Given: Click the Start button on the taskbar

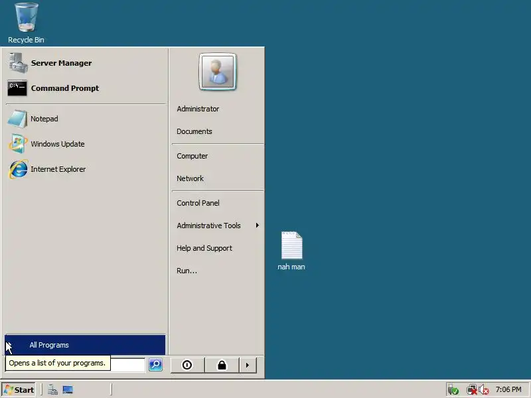Looking at the screenshot, I should (19, 390).
